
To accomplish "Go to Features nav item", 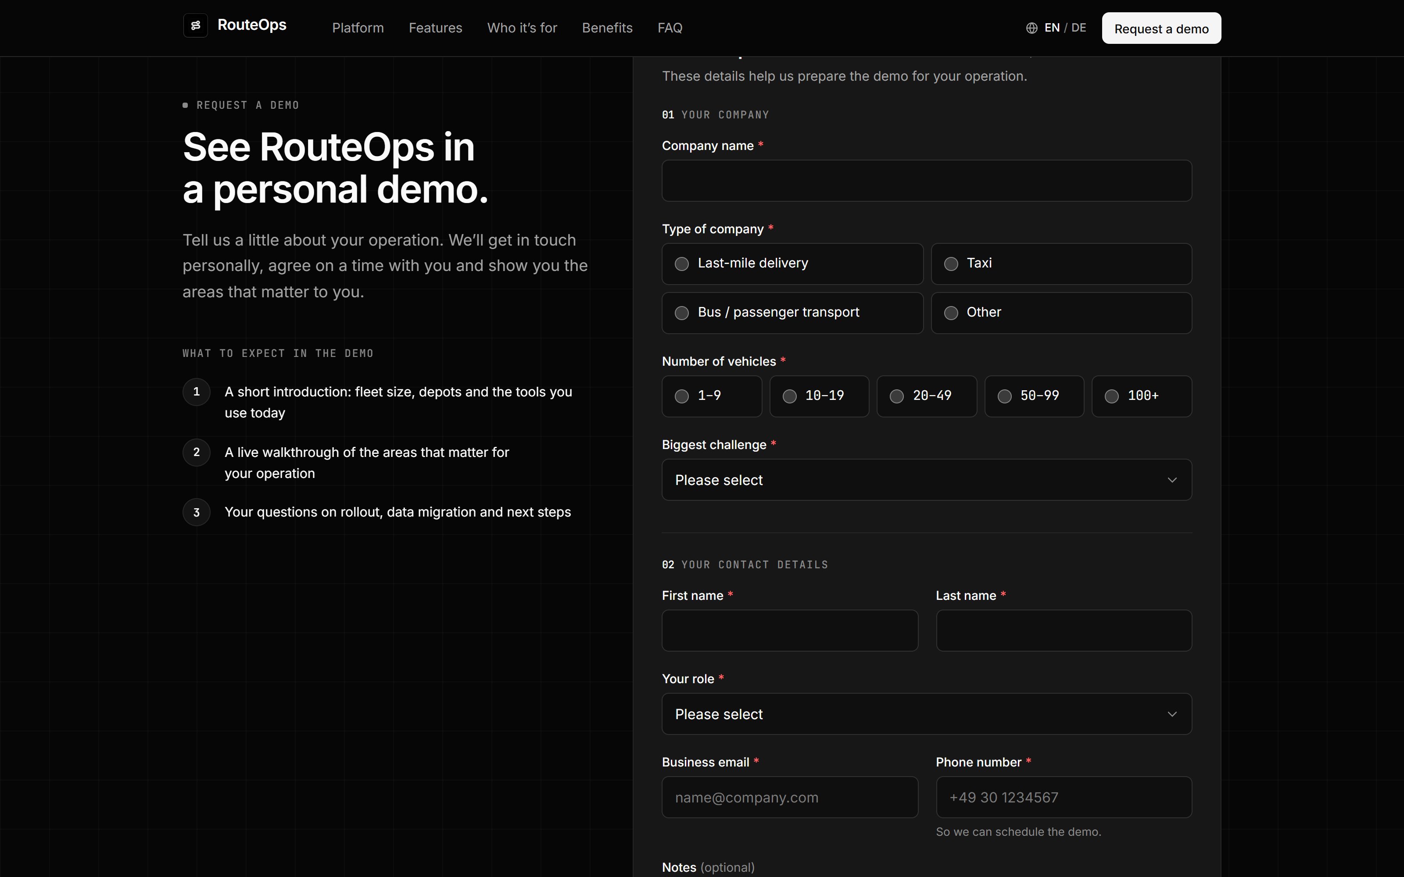I will [435, 28].
